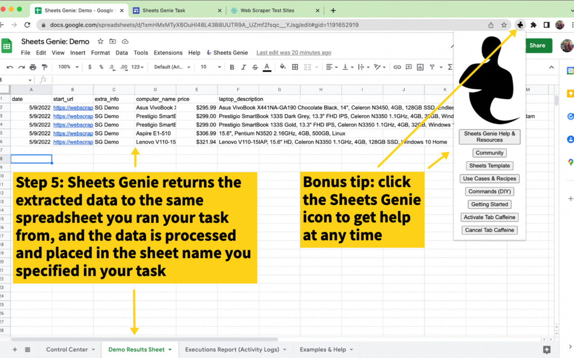Screen dimensions: 574x358
Task: Open Demo Results Sheet tab options arrow
Action: click(x=170, y=349)
